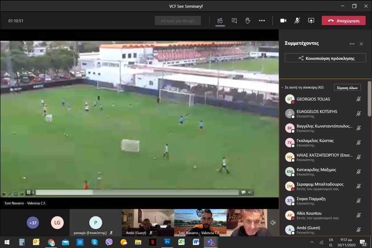Select participant Σεραφειμ Μπαλταδουρος
372x248 pixels.
click(324, 186)
